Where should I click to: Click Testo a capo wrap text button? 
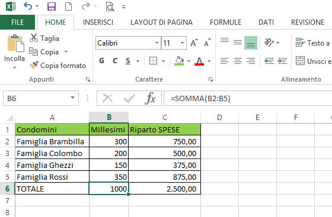point(313,43)
